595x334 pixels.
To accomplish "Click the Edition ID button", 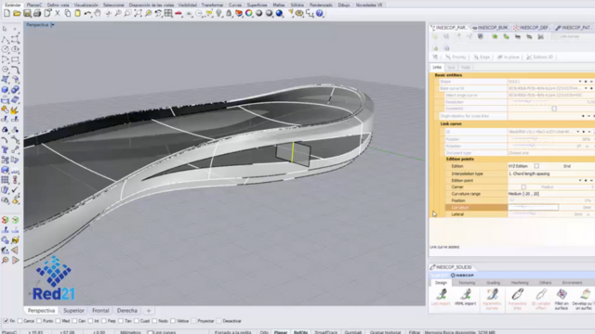I will [x=539, y=58].
